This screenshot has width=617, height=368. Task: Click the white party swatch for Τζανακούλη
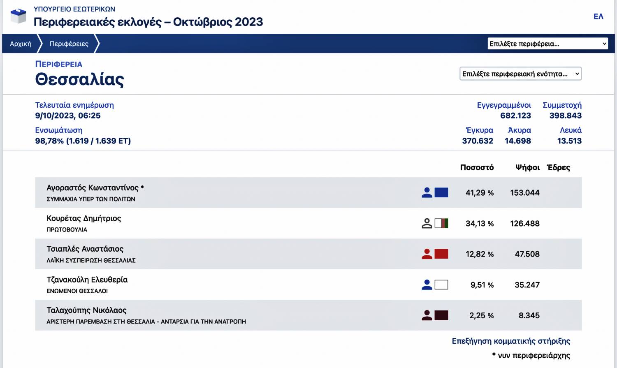[441, 285]
